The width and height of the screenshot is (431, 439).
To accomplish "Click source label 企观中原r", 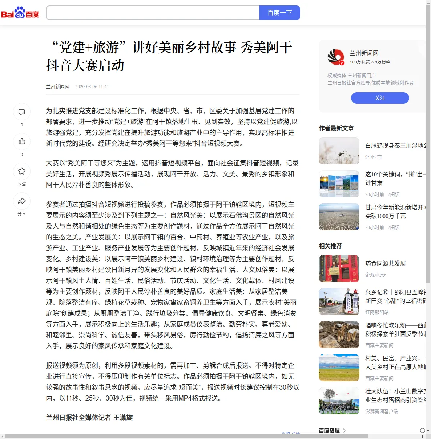I will coord(375,275).
